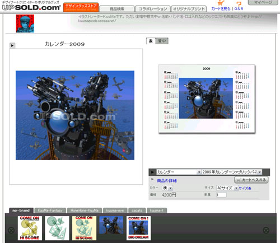
Task: Click the right carousel scroll button
Action: [x=266, y=230]
